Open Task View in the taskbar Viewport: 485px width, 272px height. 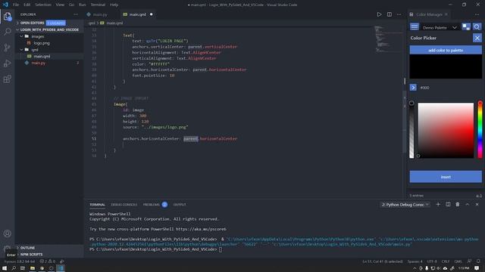(x=23, y=268)
